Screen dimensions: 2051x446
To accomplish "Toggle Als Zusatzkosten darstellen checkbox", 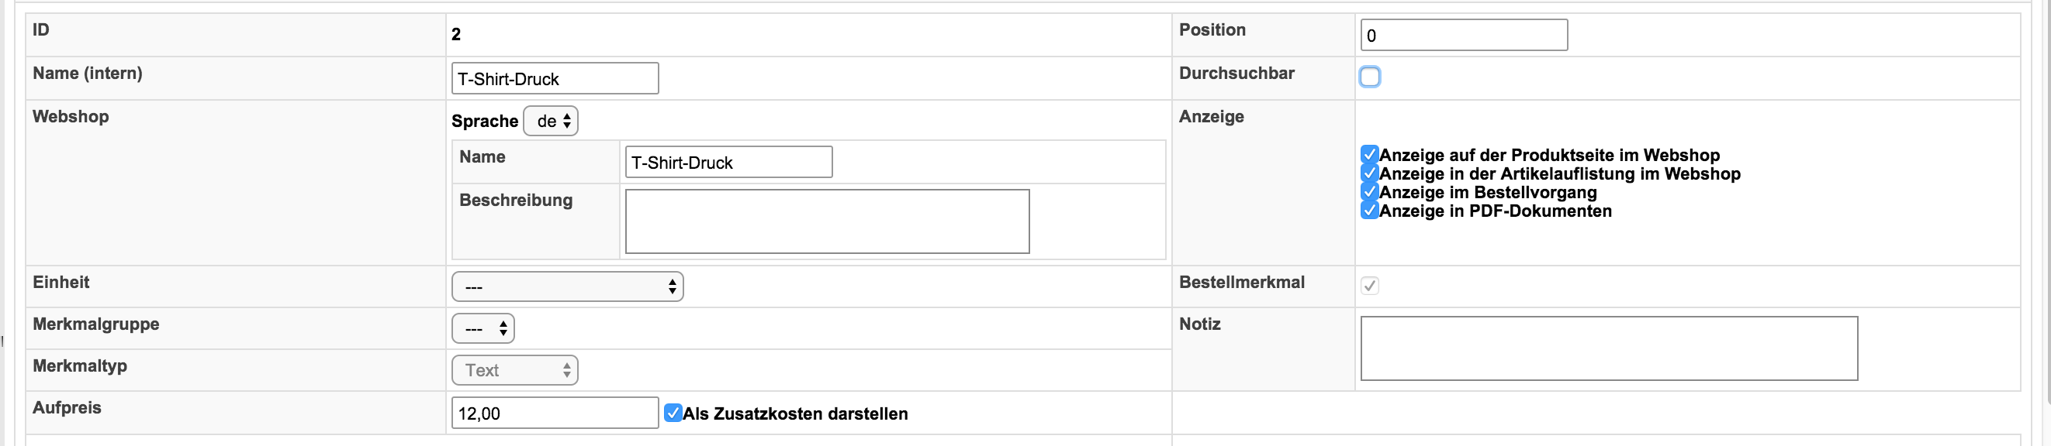I will point(673,413).
